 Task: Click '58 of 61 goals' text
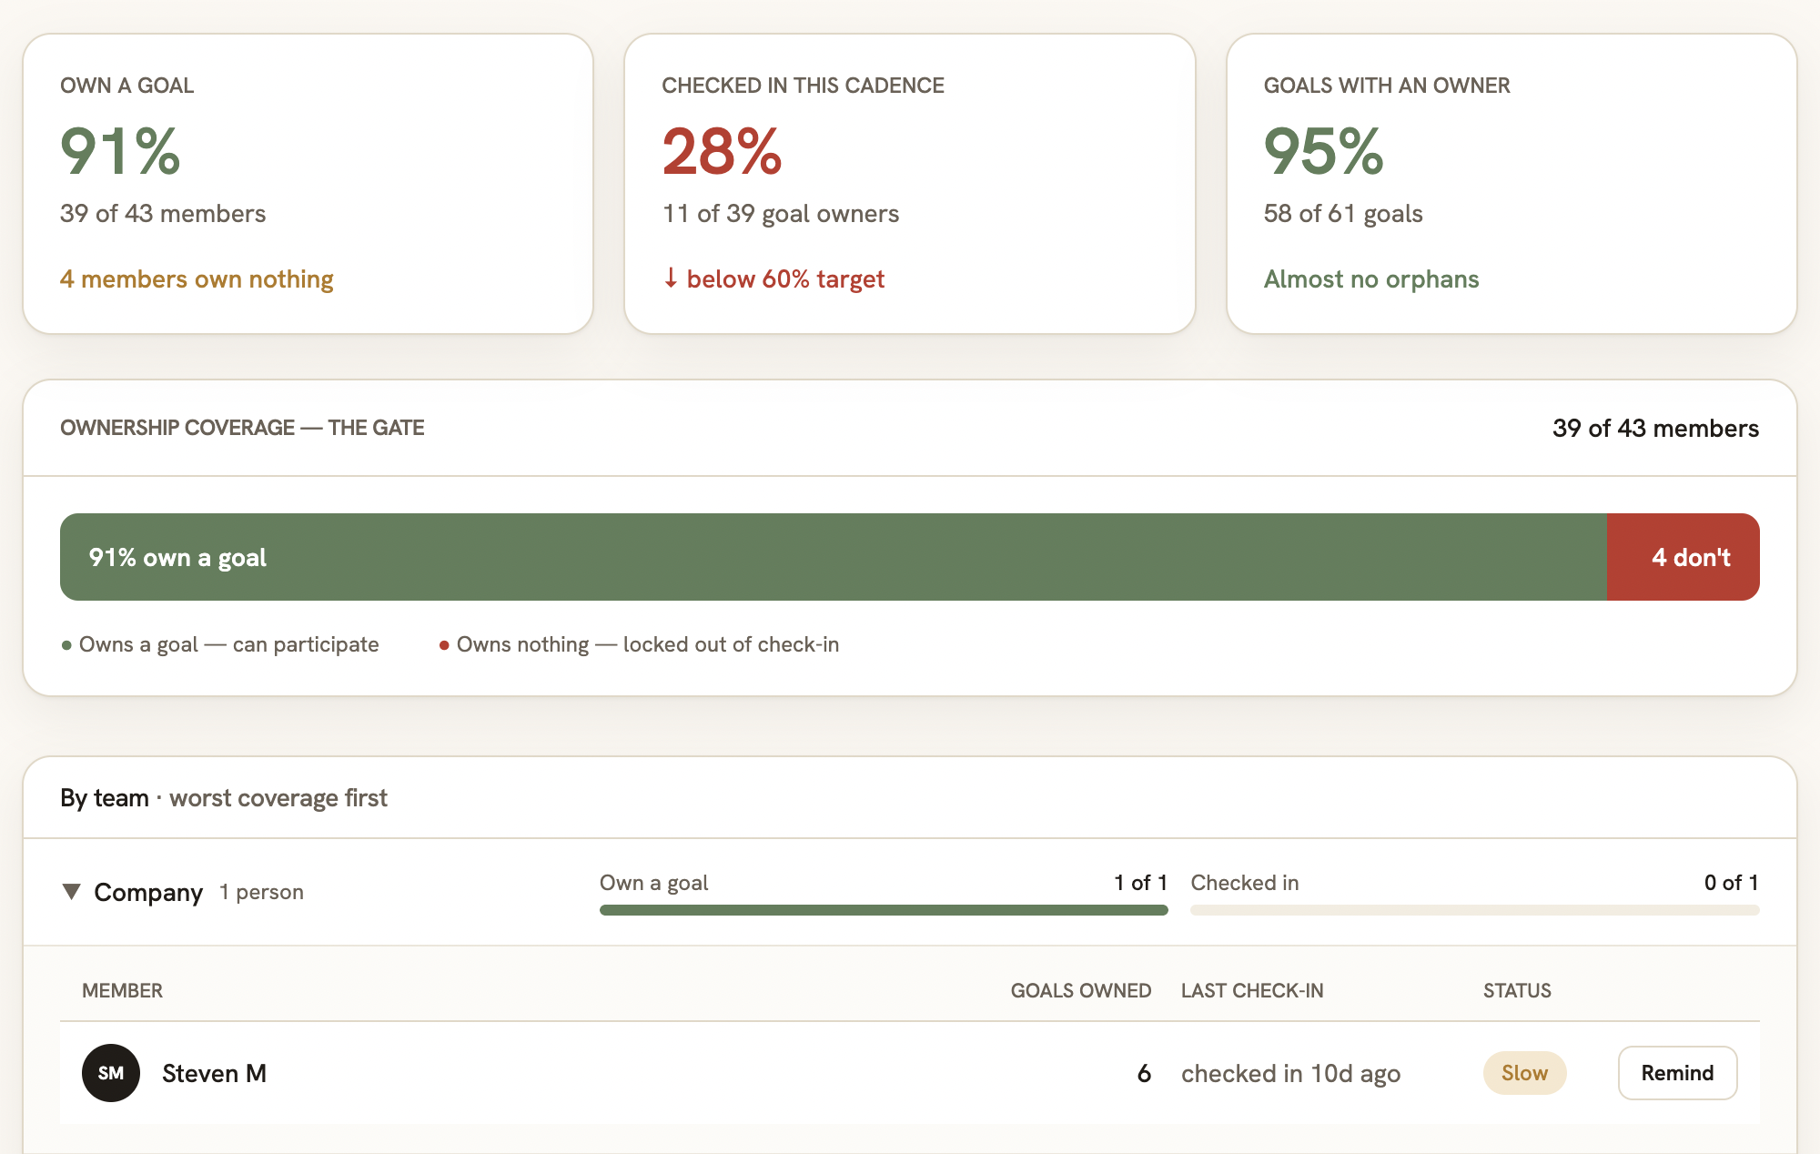1343,213
